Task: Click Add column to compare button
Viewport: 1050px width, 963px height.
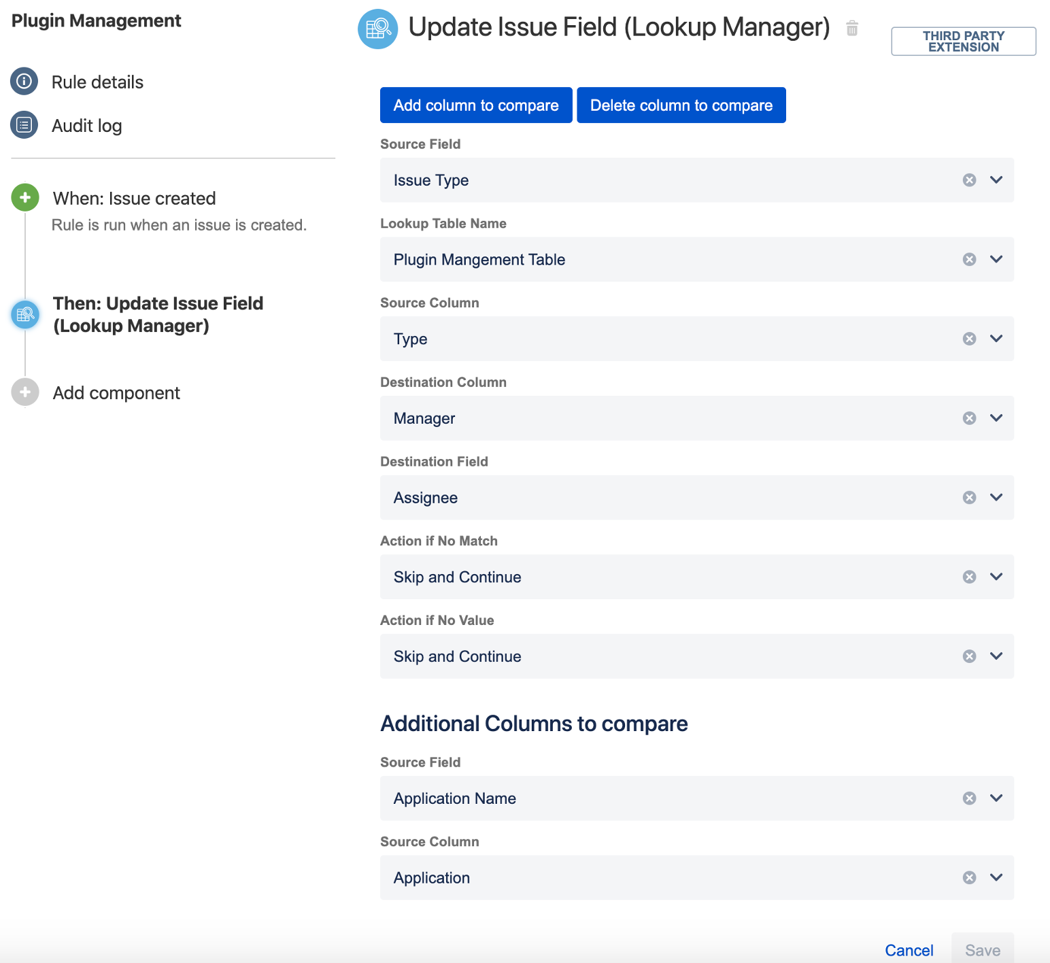Action: (x=476, y=105)
